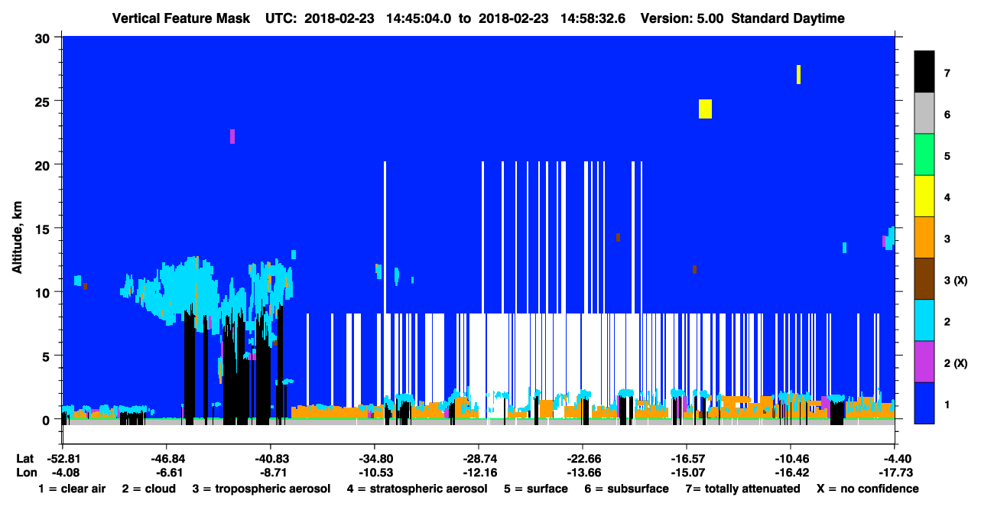Image resolution: width=994 pixels, height=510 pixels.
Task: Click the start time '14:45:04.0' in the title
Action: (x=420, y=18)
